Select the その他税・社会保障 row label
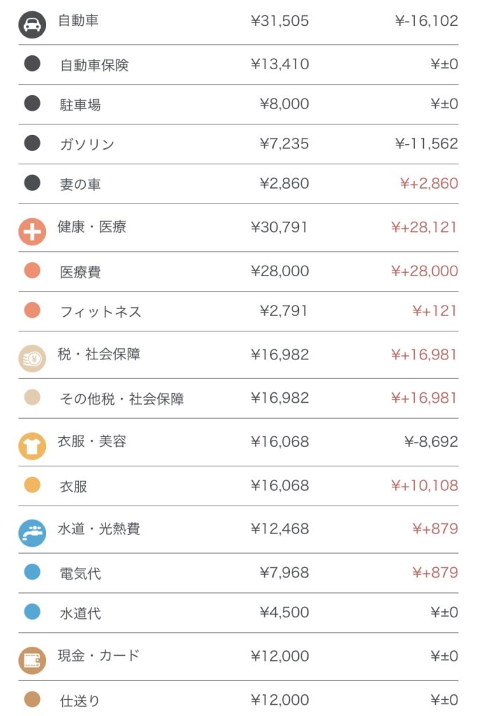Viewport: 477px width, 716px height. click(x=122, y=399)
